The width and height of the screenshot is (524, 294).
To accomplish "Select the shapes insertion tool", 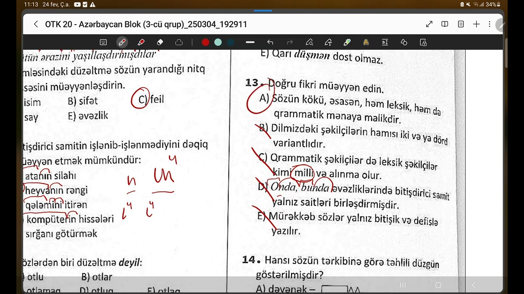I will pyautogui.click(x=404, y=42).
